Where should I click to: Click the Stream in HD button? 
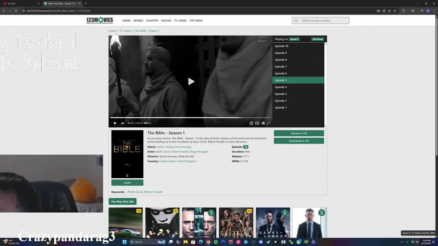pos(299,133)
